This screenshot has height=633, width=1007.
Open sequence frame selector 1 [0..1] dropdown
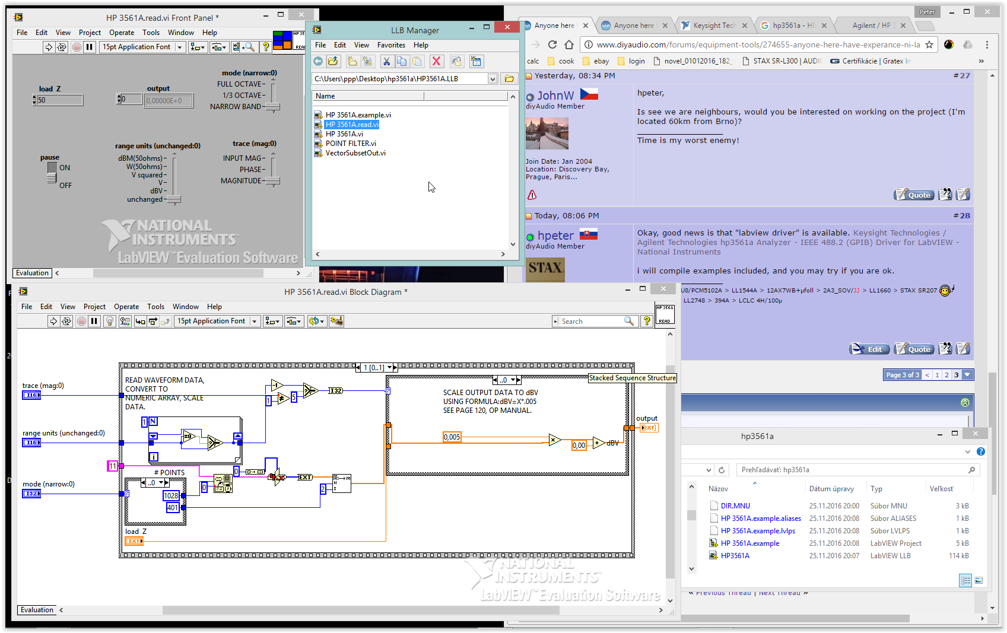click(390, 368)
